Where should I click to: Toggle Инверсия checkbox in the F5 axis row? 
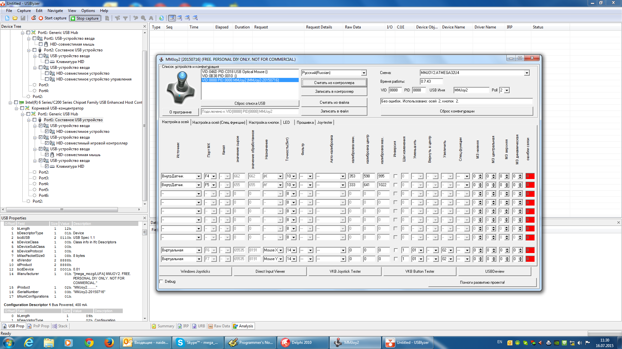(395, 185)
